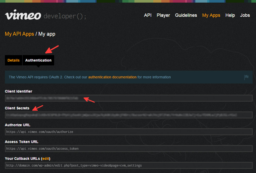Screen dimensions: 256x173
Task: Click the developer(); header text
Action: [65, 16]
